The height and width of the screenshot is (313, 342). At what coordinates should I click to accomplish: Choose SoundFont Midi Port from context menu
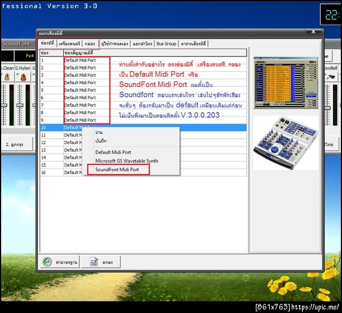[117, 170]
